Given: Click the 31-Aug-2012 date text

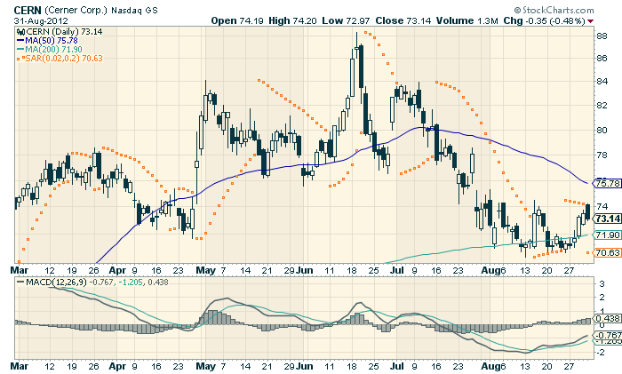Looking at the screenshot, I should [30, 20].
